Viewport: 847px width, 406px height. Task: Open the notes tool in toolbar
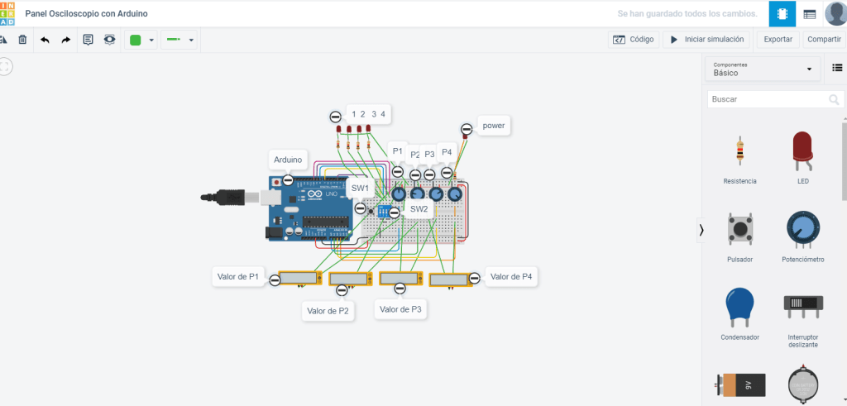click(x=89, y=40)
